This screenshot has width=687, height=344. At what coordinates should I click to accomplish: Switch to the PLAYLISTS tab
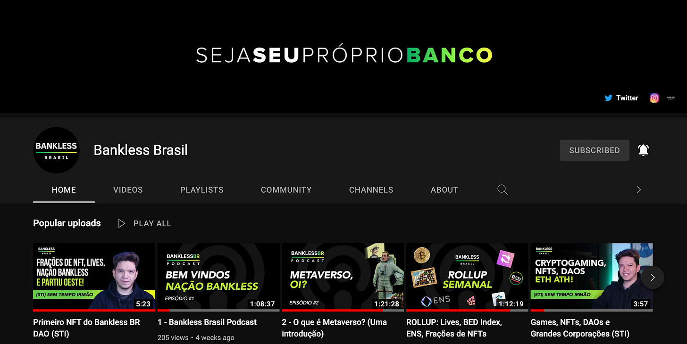coord(202,190)
